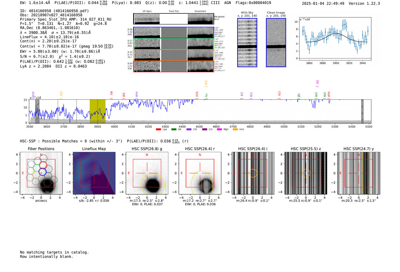Click the blue dashed fiber circle
The image size is (400, 272).
[42, 172]
